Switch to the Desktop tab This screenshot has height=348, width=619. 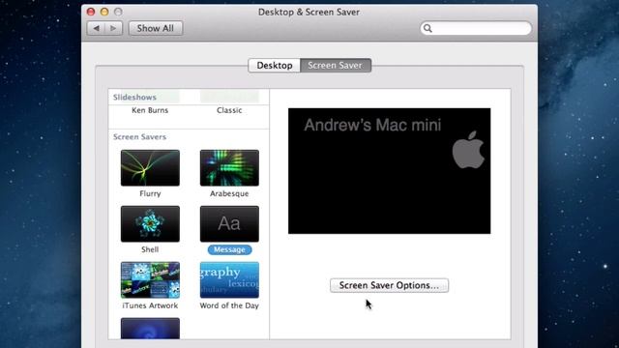pos(275,66)
